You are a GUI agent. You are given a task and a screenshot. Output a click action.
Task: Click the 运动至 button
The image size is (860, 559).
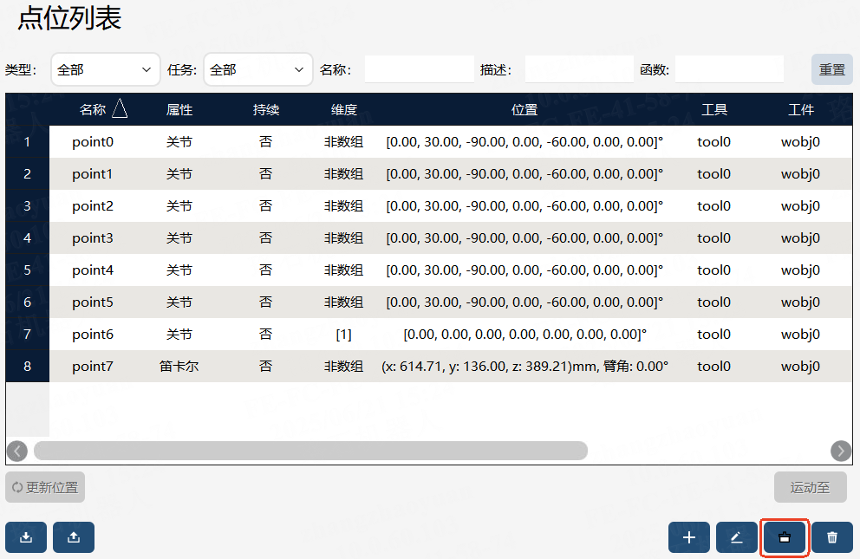(x=810, y=487)
